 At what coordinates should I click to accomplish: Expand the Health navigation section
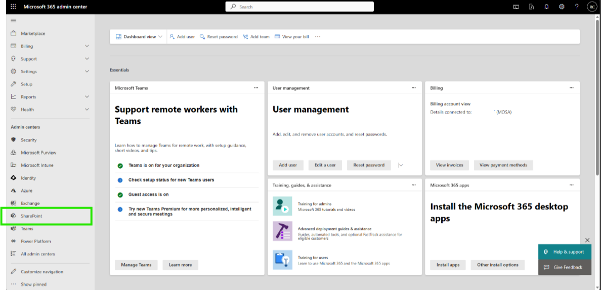pos(87,109)
